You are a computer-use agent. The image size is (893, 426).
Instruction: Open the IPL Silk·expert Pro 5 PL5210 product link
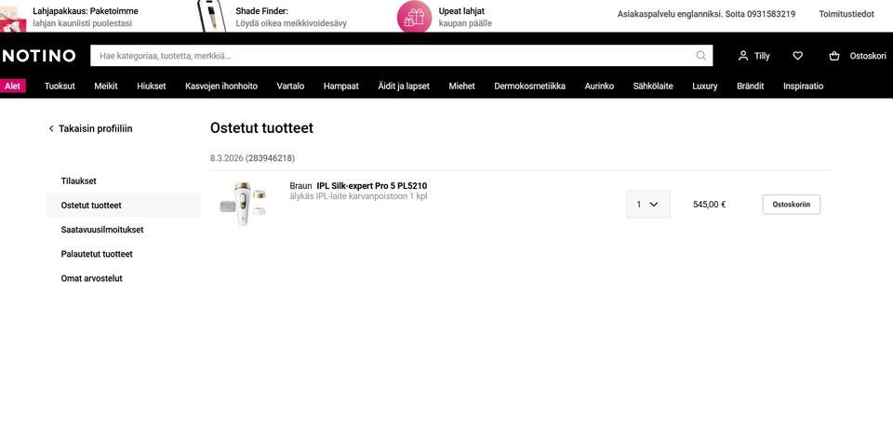pyautogui.click(x=371, y=186)
